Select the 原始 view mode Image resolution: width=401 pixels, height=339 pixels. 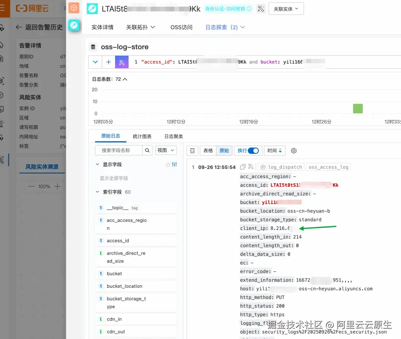(224, 151)
